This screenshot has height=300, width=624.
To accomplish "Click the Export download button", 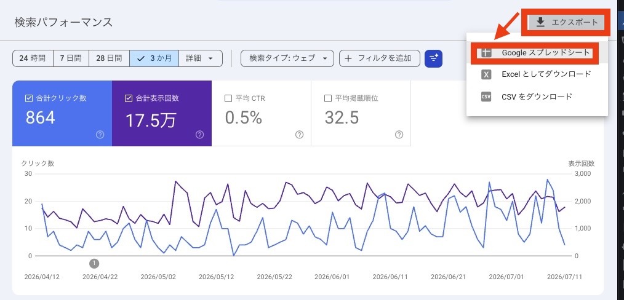I will coord(566,23).
